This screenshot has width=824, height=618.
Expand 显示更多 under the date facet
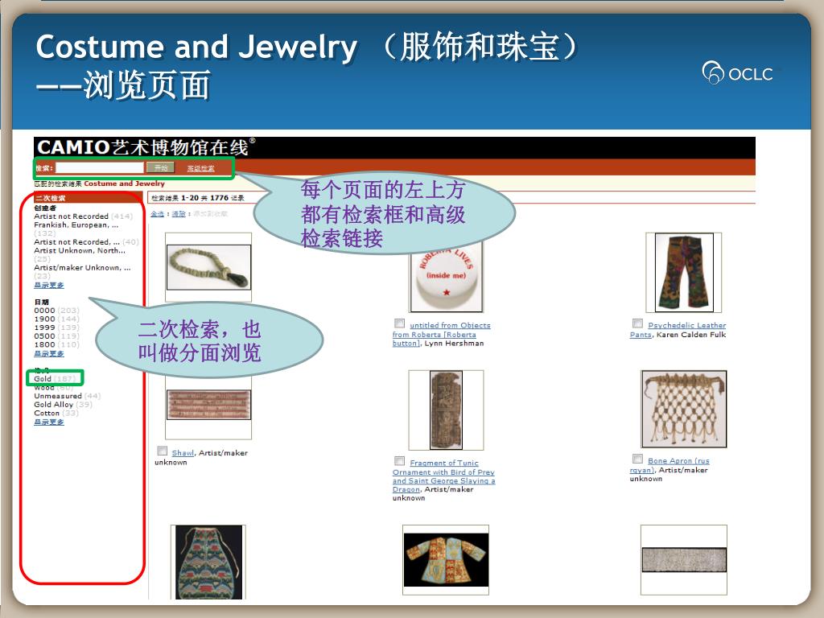pyautogui.click(x=49, y=354)
